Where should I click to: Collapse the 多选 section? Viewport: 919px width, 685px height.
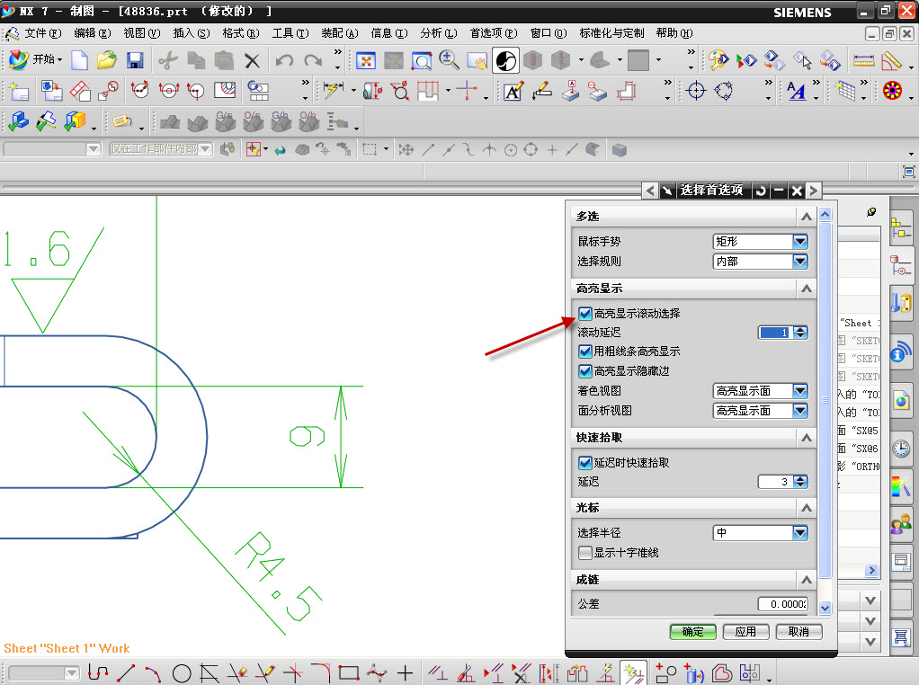807,217
